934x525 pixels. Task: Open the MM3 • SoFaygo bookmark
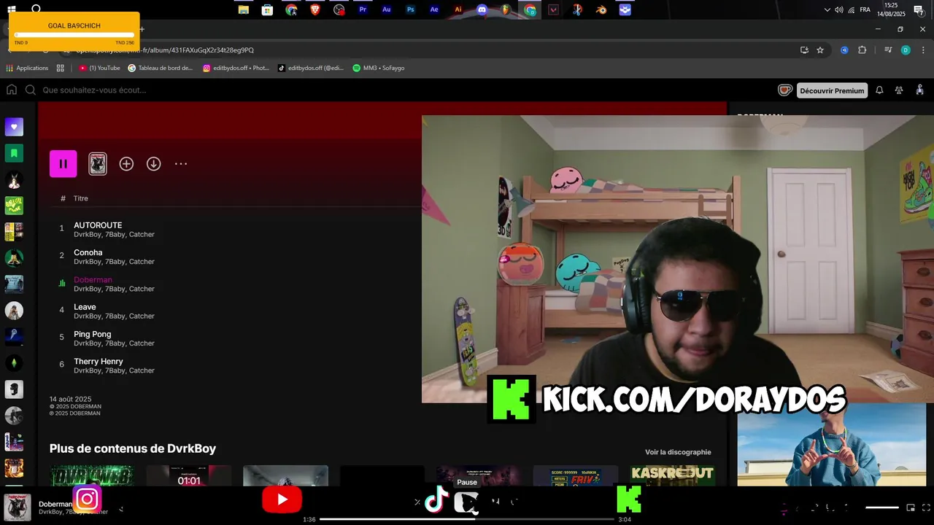point(379,68)
